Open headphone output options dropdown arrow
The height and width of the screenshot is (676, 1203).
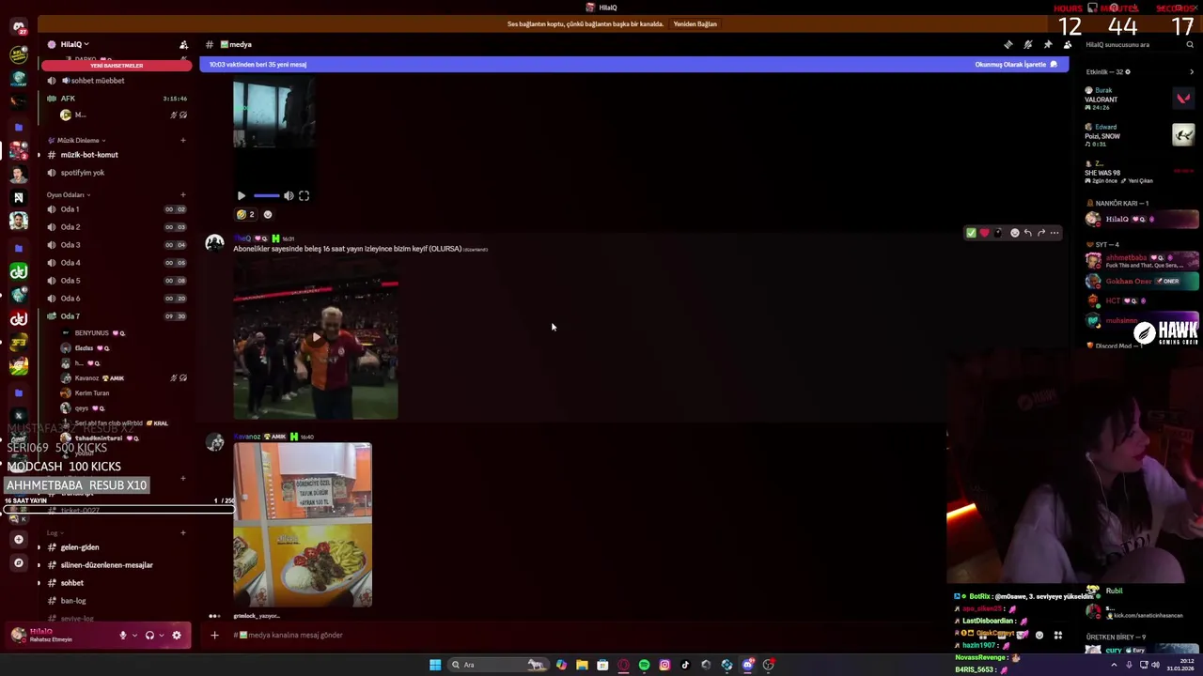pyautogui.click(x=162, y=636)
